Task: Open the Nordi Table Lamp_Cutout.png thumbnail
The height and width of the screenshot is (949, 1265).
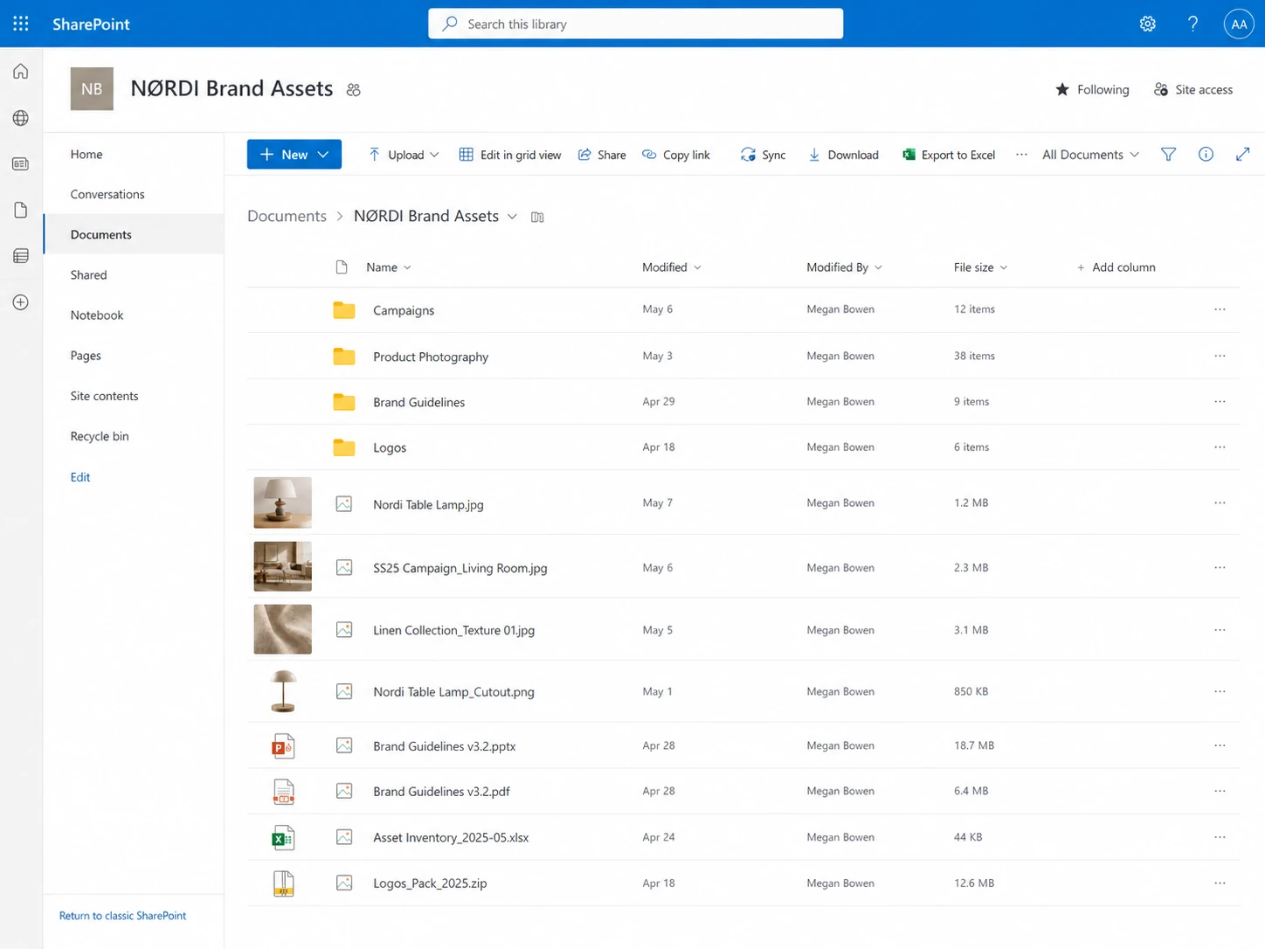Action: (x=282, y=691)
